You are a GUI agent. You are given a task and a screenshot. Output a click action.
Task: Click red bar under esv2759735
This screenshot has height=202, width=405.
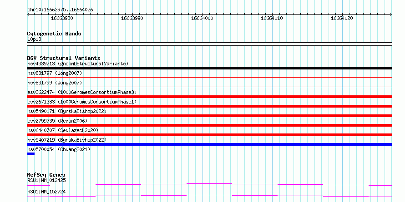(209, 125)
